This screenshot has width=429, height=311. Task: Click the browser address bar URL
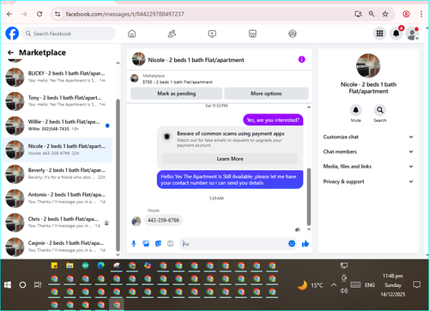tap(124, 14)
